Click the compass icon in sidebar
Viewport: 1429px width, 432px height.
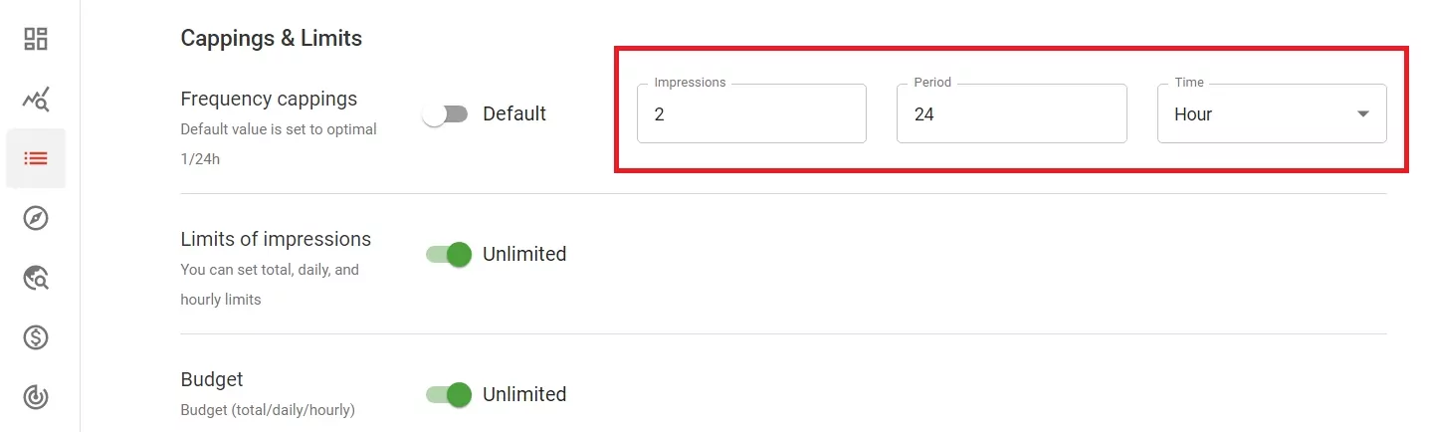point(36,218)
